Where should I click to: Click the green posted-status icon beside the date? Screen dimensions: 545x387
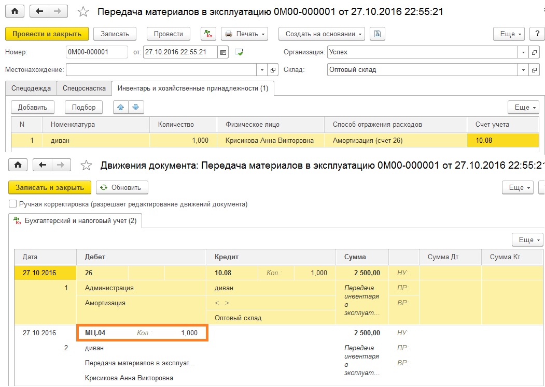tap(239, 52)
